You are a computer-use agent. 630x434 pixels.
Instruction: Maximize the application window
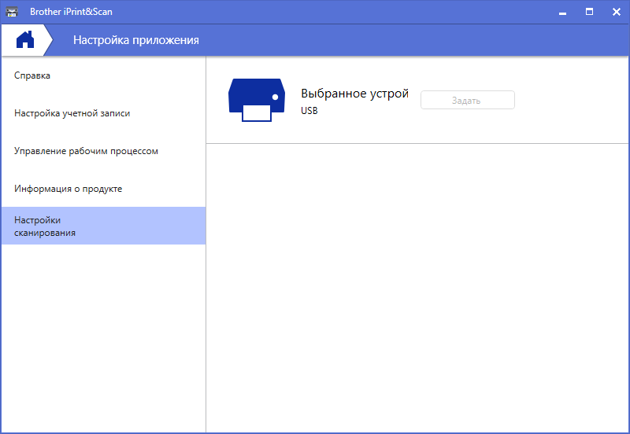coord(589,12)
